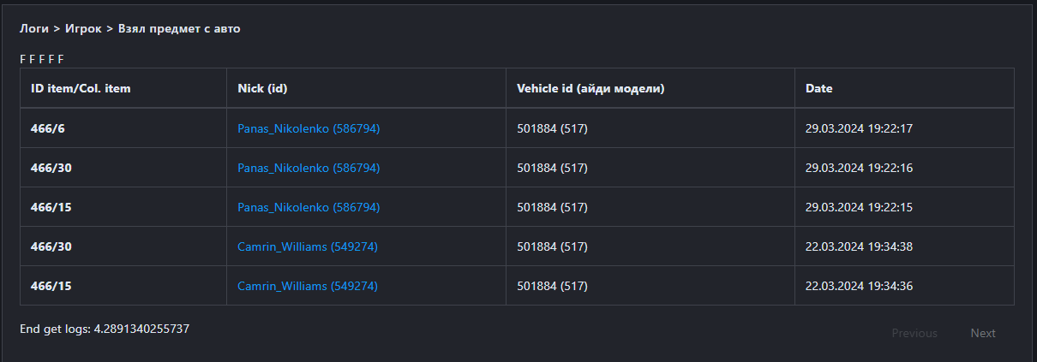Click the date 29.03.2024 19:22:17 cell

[859, 128]
